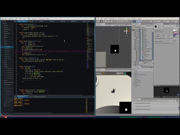Image resolution: width=180 pixels, height=135 pixels.
Task: Select the Move tool in Unity toolbar
Action: [x=101, y=21]
